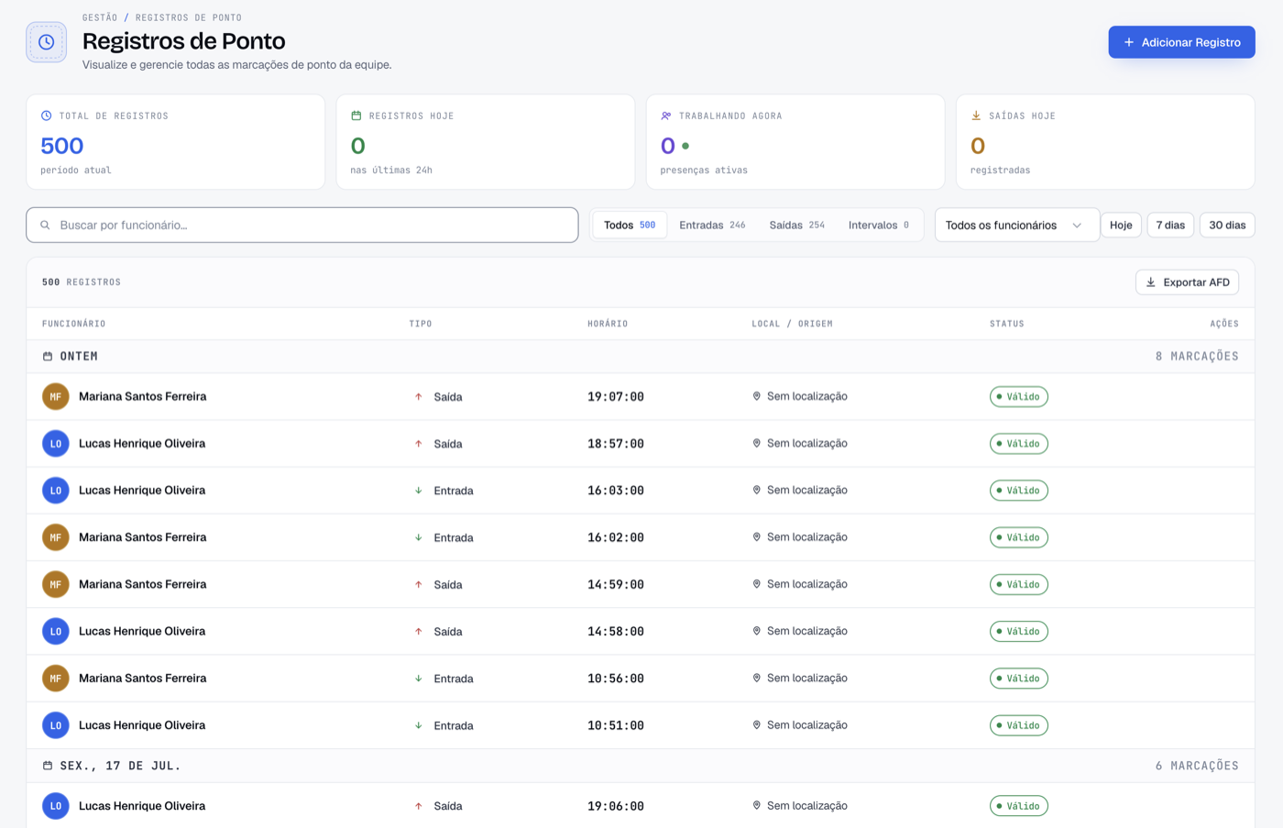Click the download icon in Saídas Hoje card

pyautogui.click(x=976, y=116)
